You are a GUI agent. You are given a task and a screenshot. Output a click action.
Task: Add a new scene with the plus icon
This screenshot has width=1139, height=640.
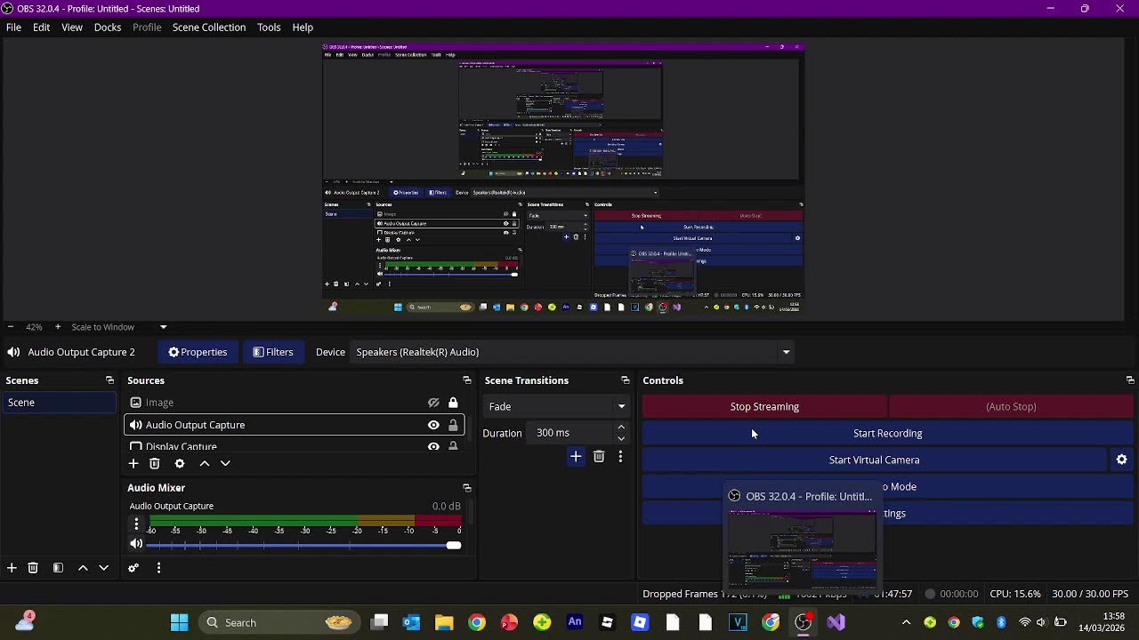tap(12, 568)
